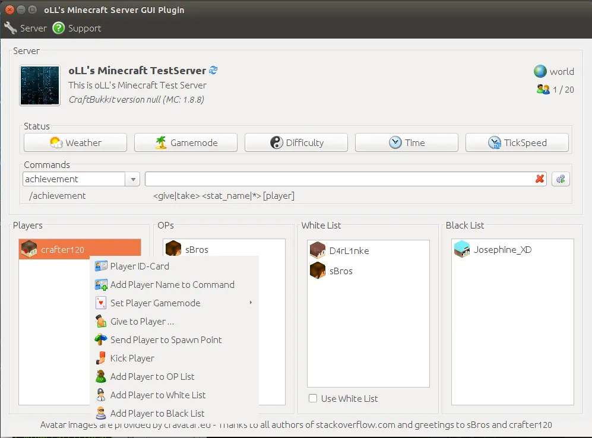Click the '/achievement' command usage text
This screenshot has width=592, height=438.
[x=58, y=196]
